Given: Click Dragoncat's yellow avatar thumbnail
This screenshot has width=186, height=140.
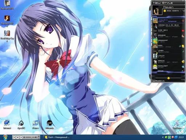Looking at the screenshot, I should click(155, 41).
